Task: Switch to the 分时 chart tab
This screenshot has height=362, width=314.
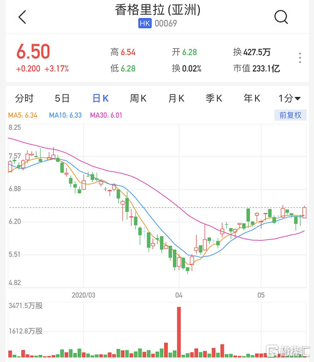Action: [24, 99]
